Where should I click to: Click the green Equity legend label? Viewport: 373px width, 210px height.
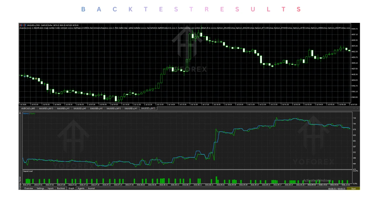pos(33,113)
